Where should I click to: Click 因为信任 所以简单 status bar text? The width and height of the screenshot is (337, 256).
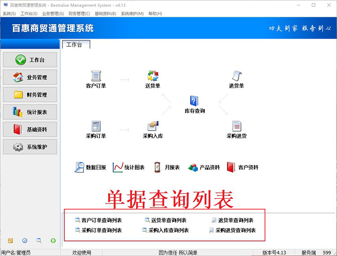[x=178, y=253]
